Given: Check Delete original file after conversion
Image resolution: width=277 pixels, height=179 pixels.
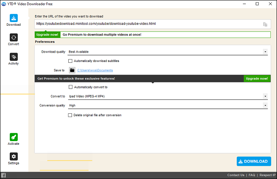Looking at the screenshot, I should click(70, 115).
